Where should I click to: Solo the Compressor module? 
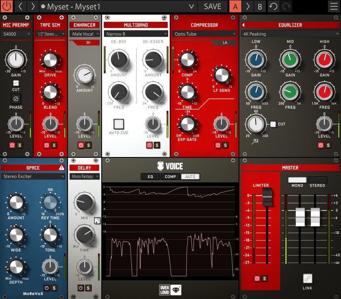point(225,145)
